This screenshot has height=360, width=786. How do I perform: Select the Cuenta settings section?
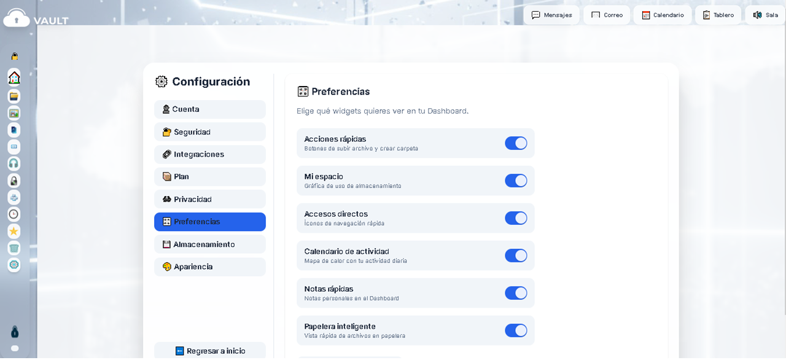(210, 109)
